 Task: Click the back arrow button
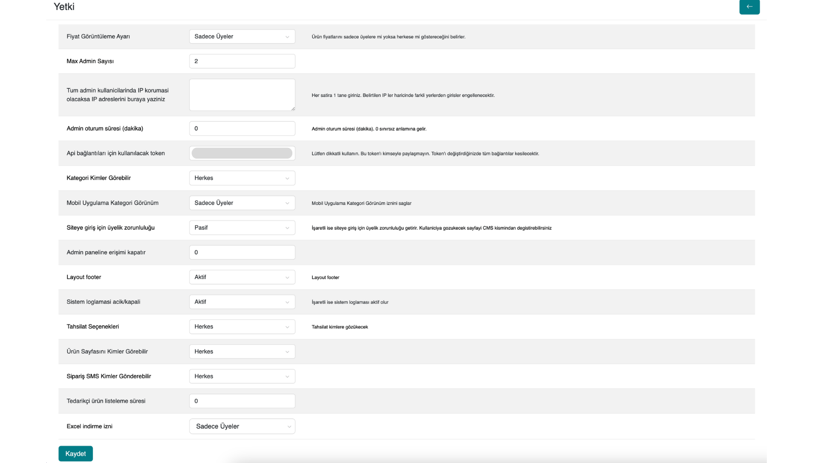pos(749,7)
